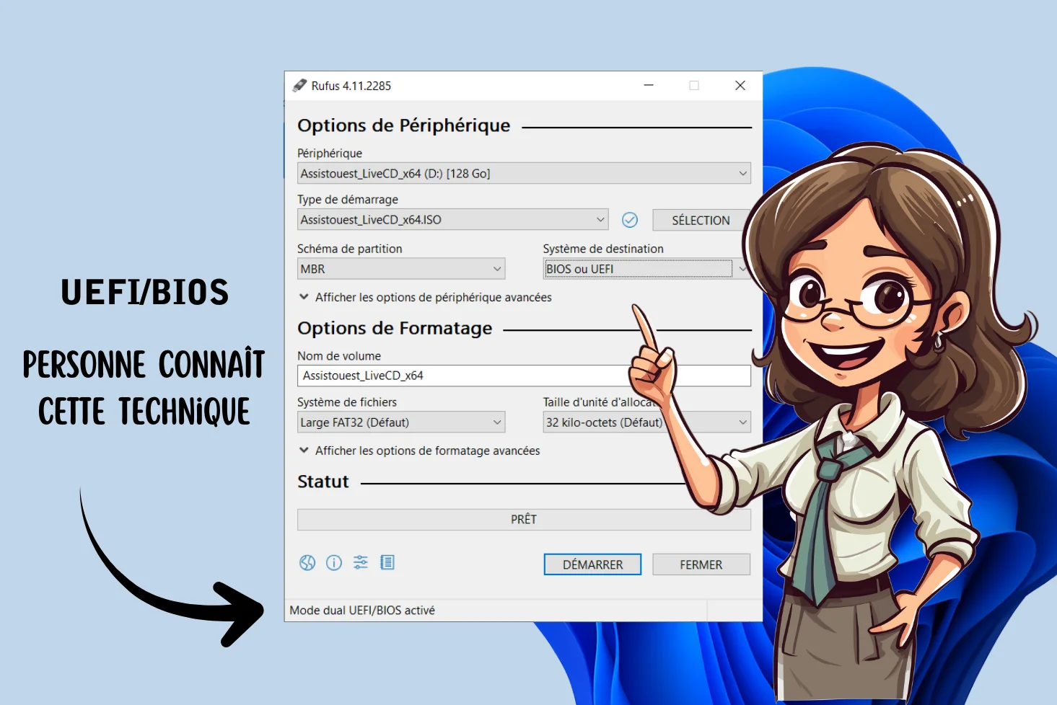Click the checkmark hash verification icon
Viewport: 1057px width, 705px height.
[x=630, y=220]
